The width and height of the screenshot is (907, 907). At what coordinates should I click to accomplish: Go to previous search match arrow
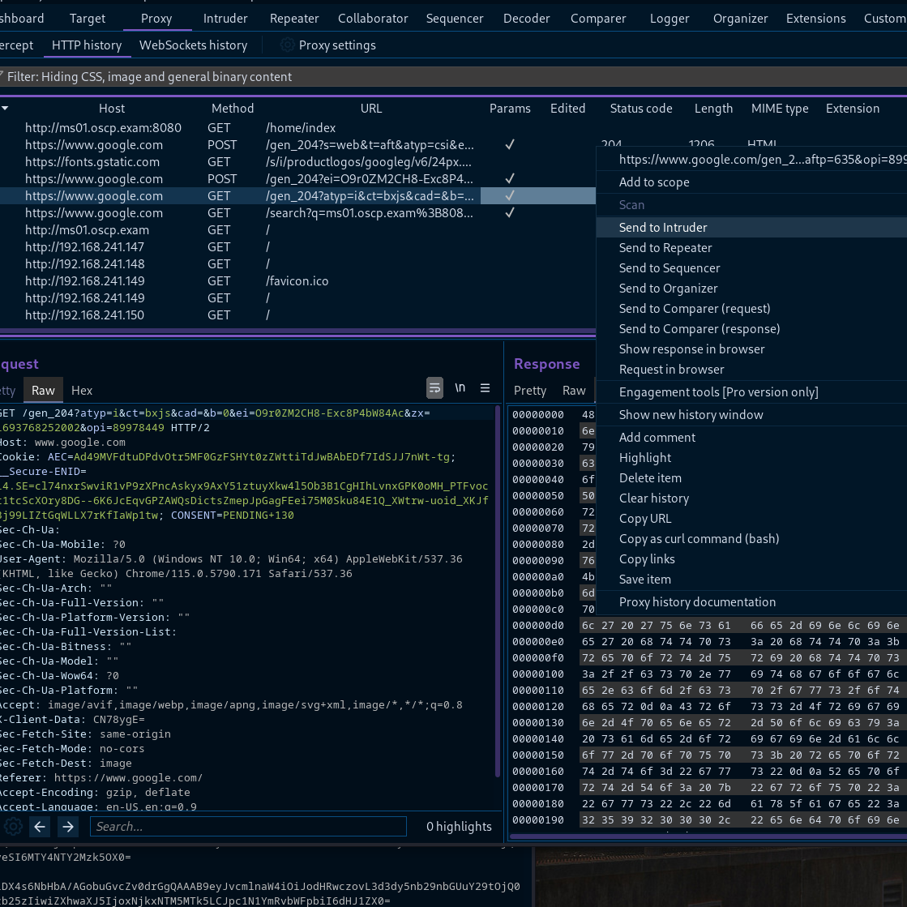41,826
